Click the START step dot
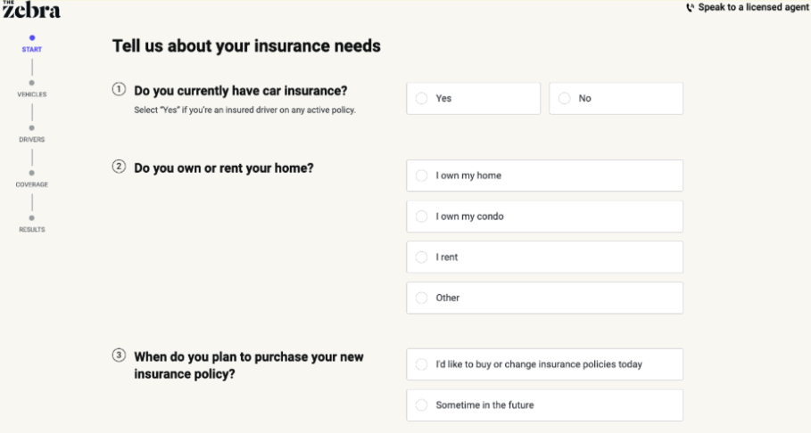This screenshot has height=433, width=811. click(32, 38)
